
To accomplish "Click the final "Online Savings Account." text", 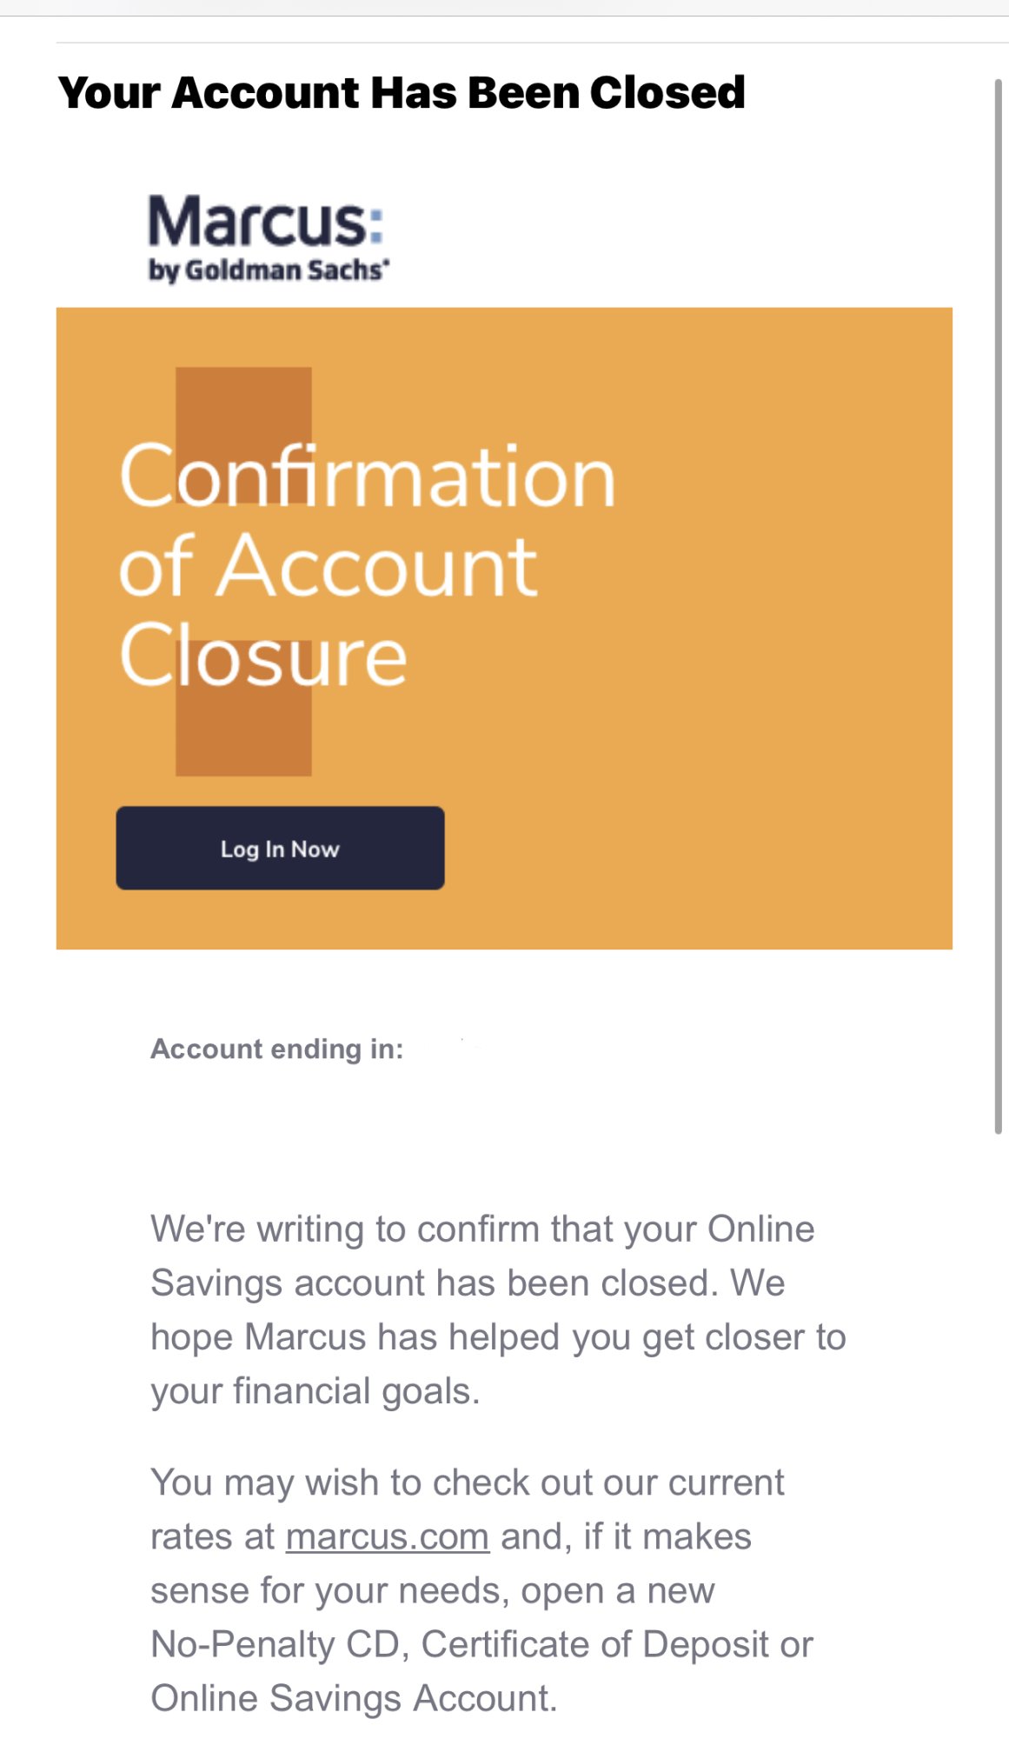I will 353,1698.
